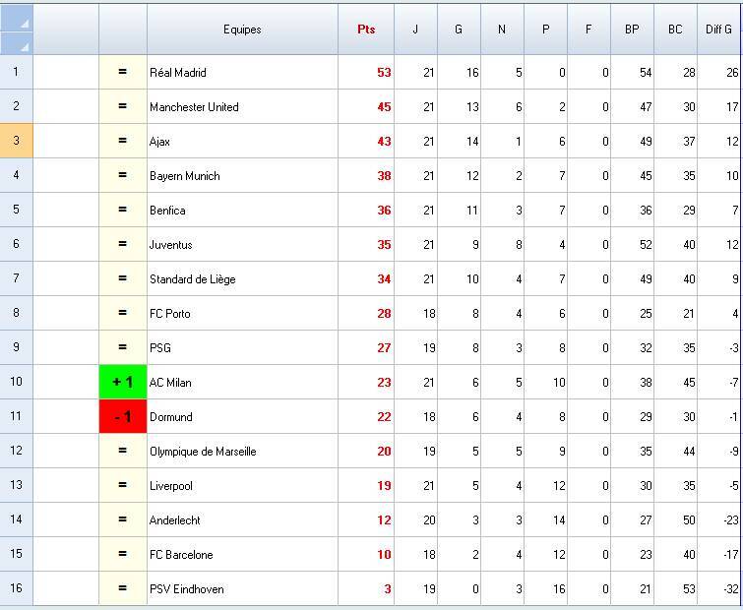This screenshot has height=610, width=743.
Task: Click the red -1 indicator for Dormund
Action: click(123, 416)
